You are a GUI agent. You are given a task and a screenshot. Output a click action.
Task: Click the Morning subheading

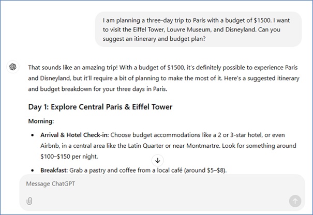pos(42,121)
